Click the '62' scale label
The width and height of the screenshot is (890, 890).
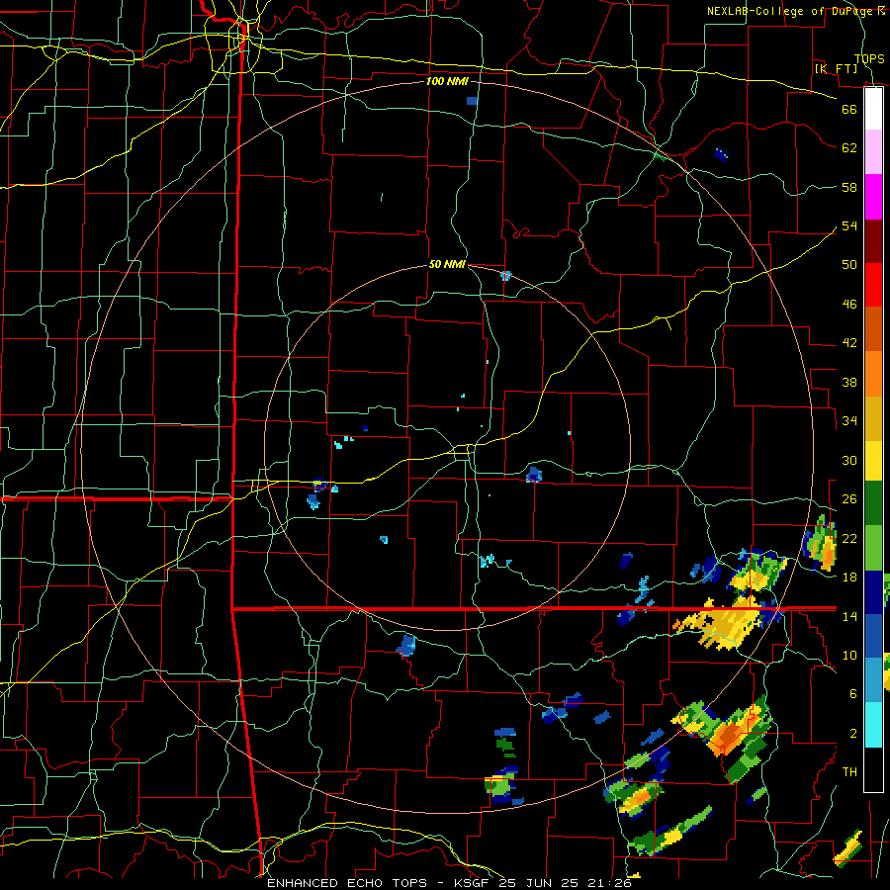pos(849,148)
